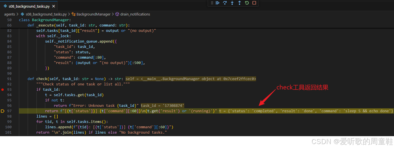Select the s08_background_tasks.py editor tab

pos(29,6)
